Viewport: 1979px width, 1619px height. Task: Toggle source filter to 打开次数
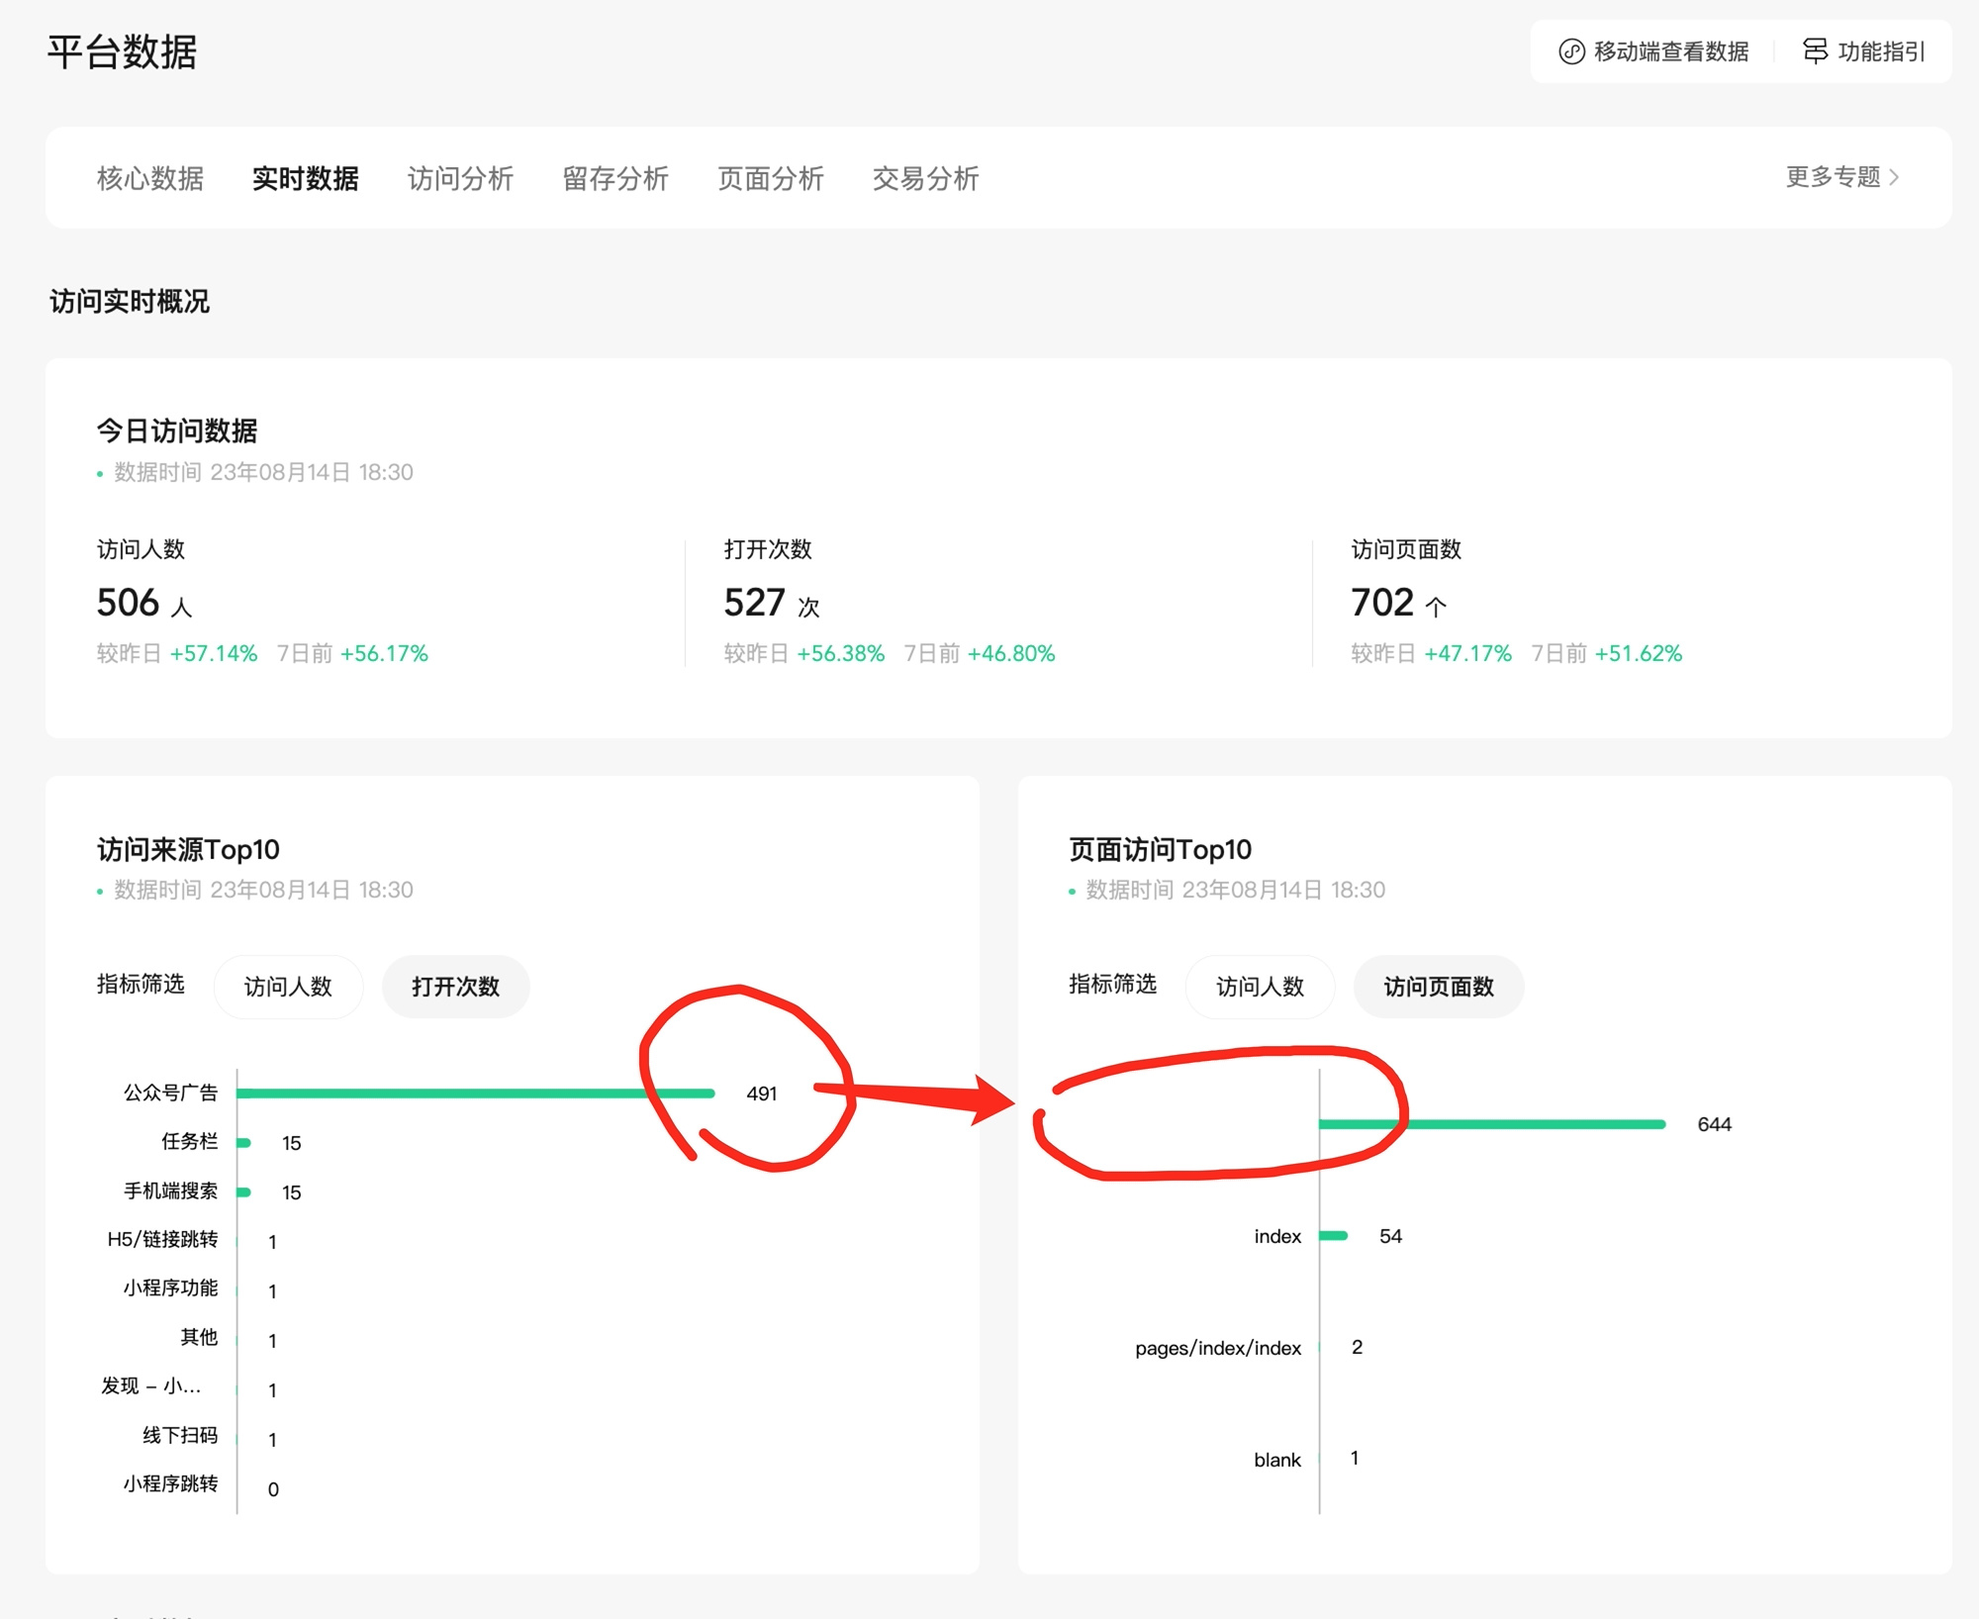455,987
